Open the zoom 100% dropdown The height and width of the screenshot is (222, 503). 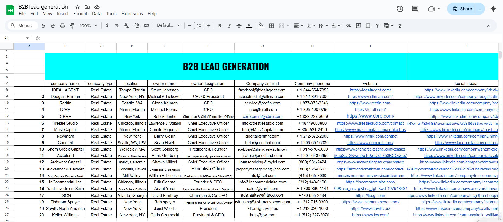point(88,26)
